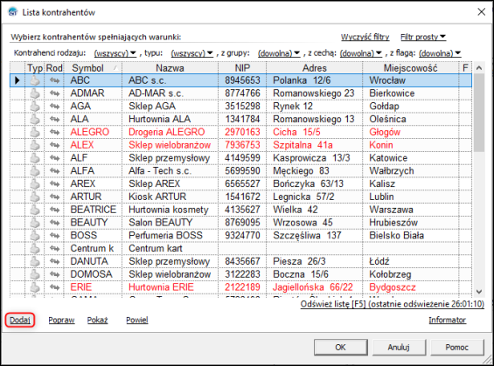The height and width of the screenshot is (366, 494).
Task: Open the Kontrahenci rodzaju (wszyscy) dropdown
Action: tap(115, 53)
